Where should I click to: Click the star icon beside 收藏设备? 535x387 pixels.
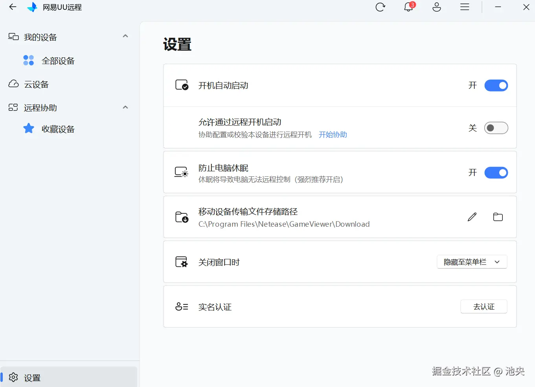pos(28,128)
